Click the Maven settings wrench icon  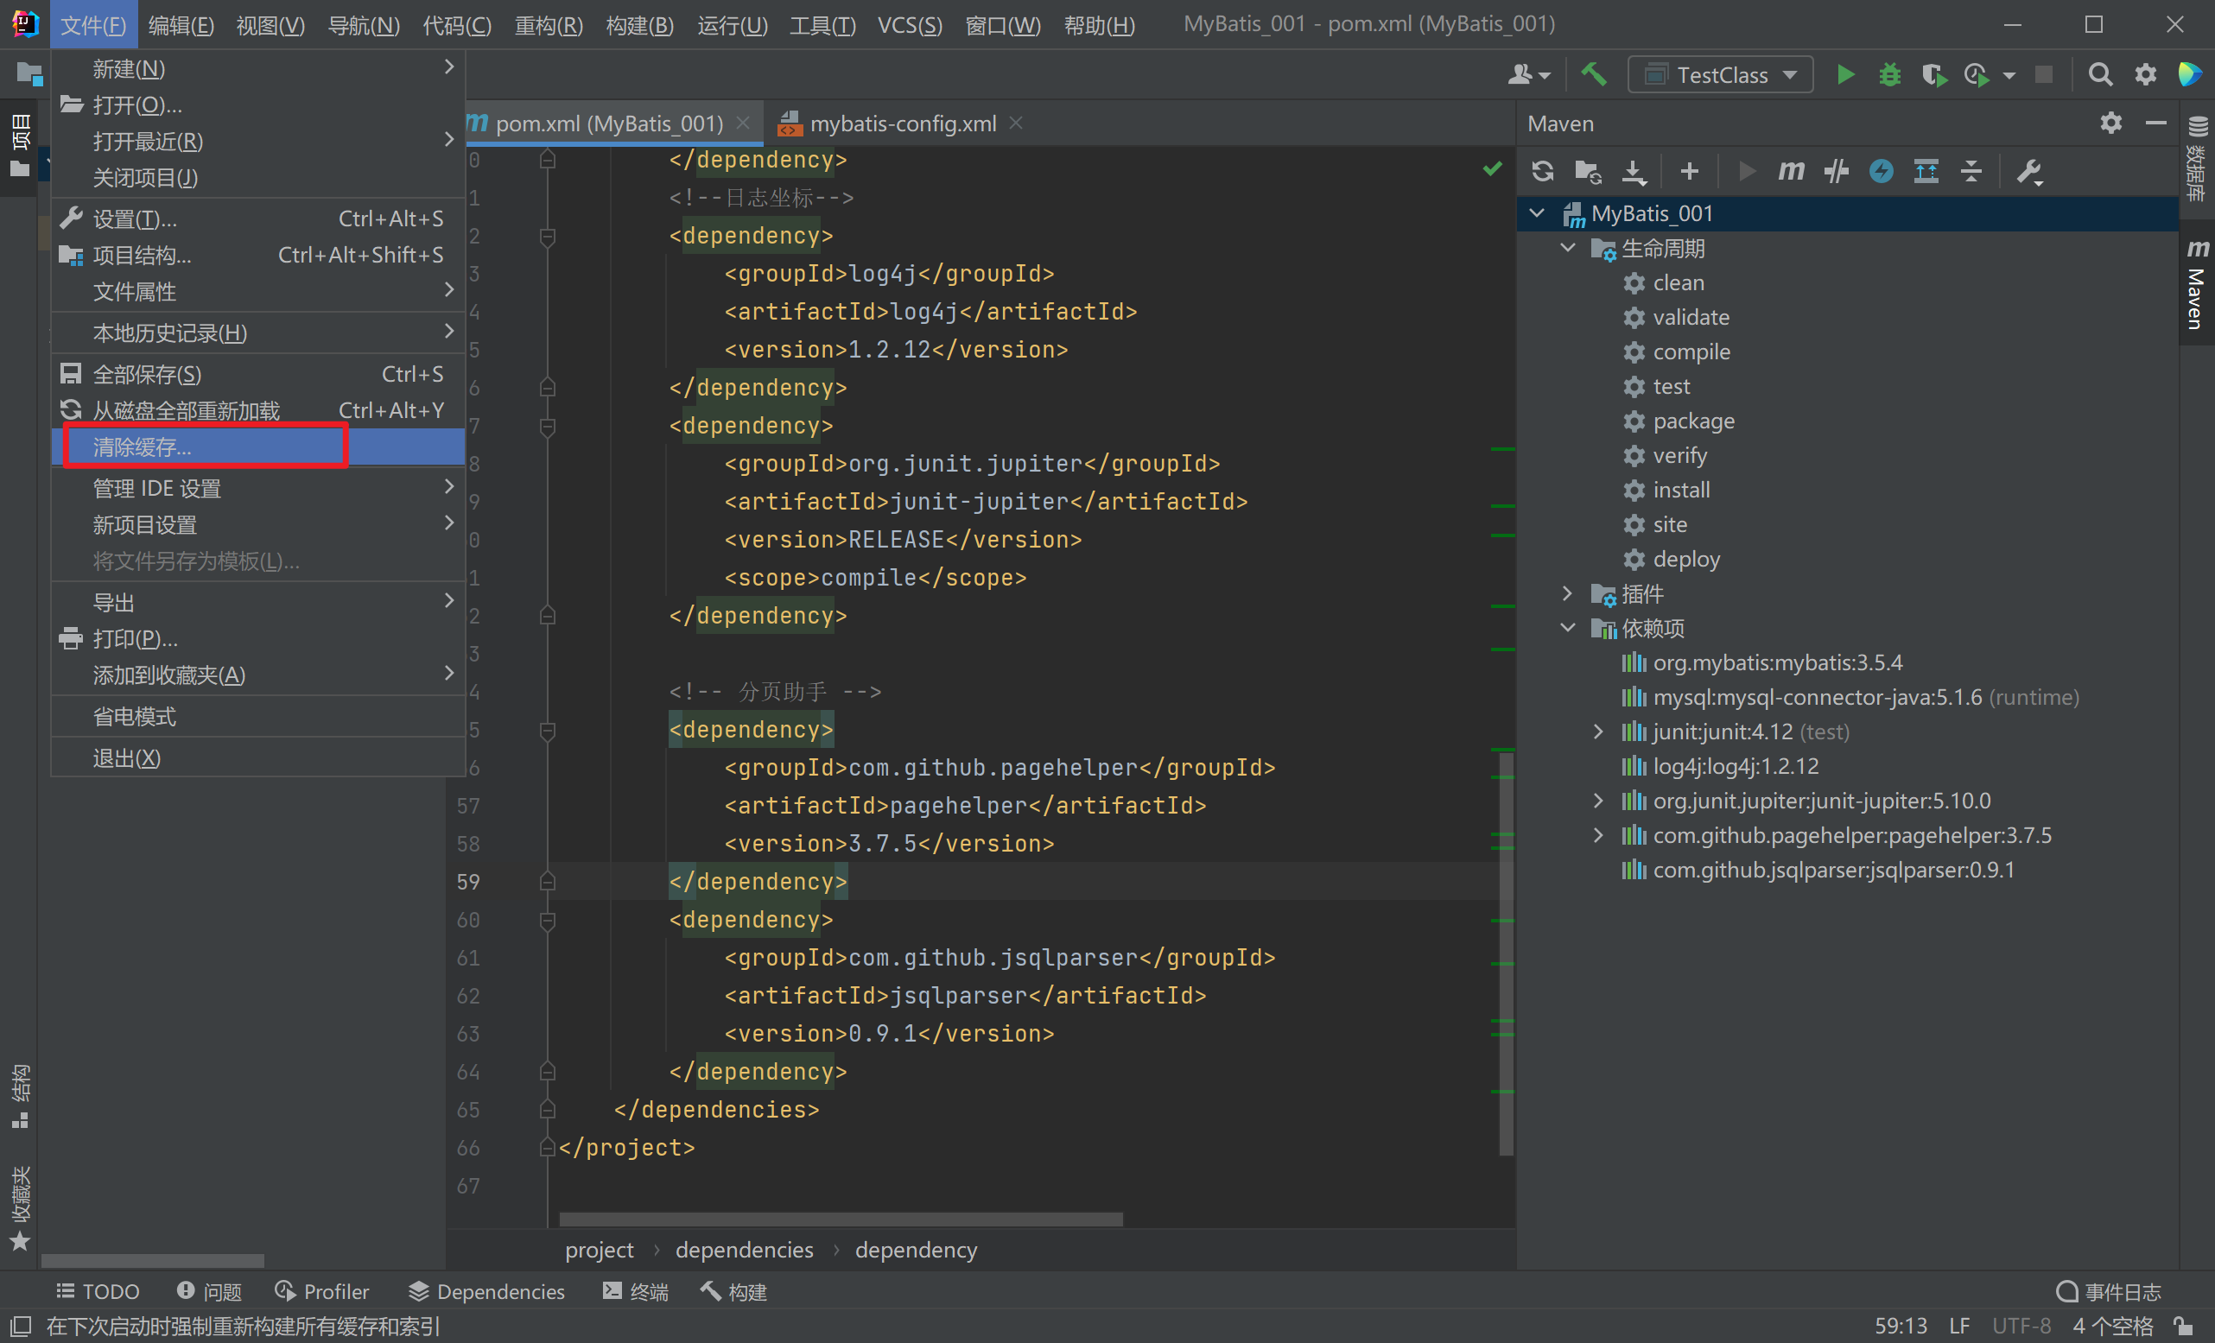[2029, 171]
